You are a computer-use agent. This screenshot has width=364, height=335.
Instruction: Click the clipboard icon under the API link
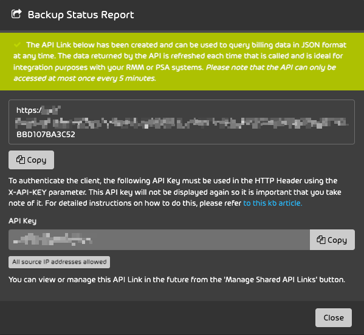coord(21,160)
